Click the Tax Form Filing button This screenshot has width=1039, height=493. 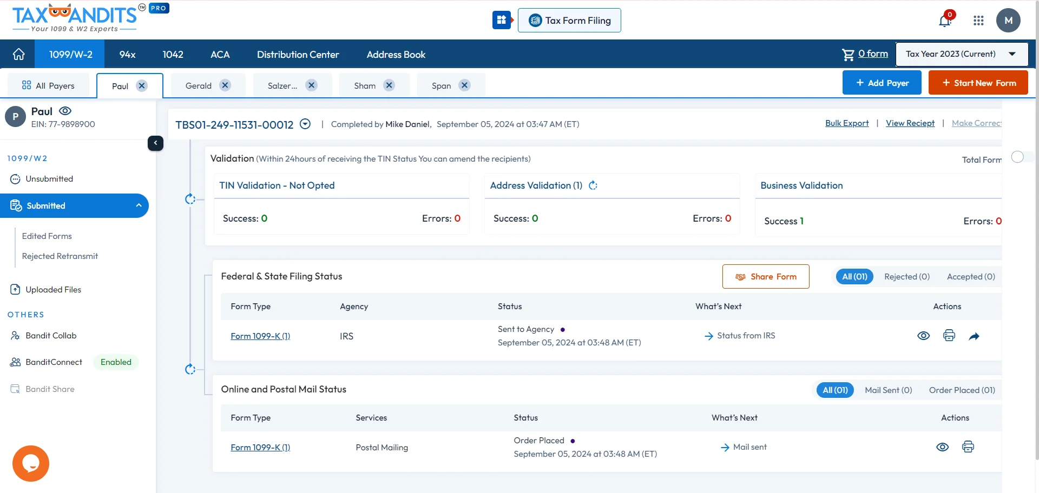tap(569, 20)
